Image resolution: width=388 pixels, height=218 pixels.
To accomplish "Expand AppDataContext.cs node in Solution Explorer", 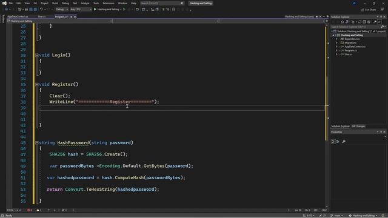I will point(336,47).
